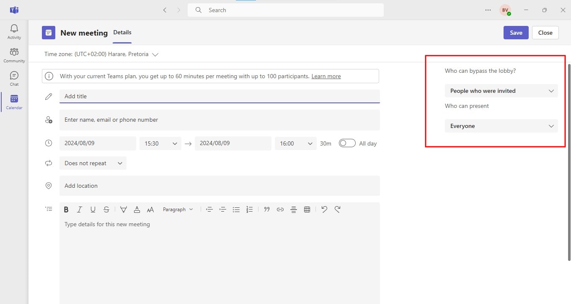Apply underline formatting
571x304 pixels.
pos(93,209)
